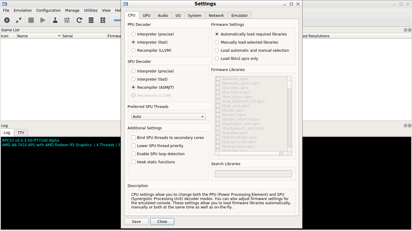The height and width of the screenshot is (231, 412).
Task: Check the libac3dec.sprx firmware library
Action: point(218,88)
